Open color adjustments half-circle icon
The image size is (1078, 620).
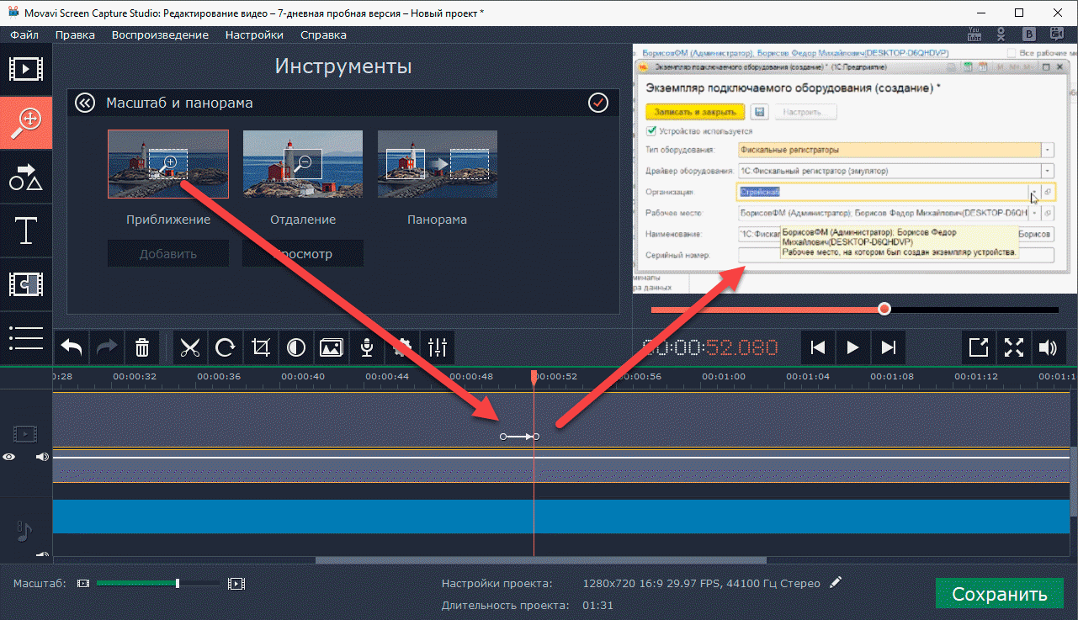(296, 347)
